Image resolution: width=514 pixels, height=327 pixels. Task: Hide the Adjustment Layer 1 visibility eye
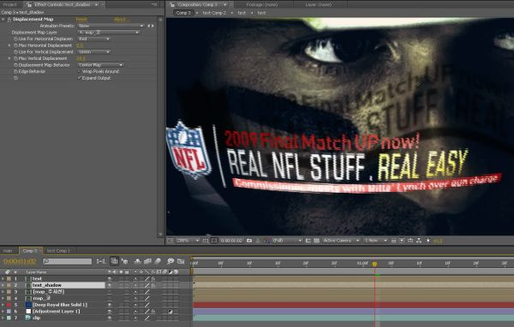[x=110, y=312]
